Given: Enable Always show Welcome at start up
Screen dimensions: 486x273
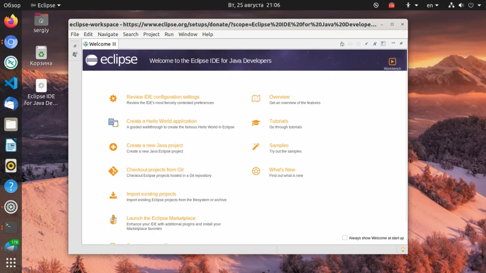Looking at the screenshot, I should (x=345, y=238).
